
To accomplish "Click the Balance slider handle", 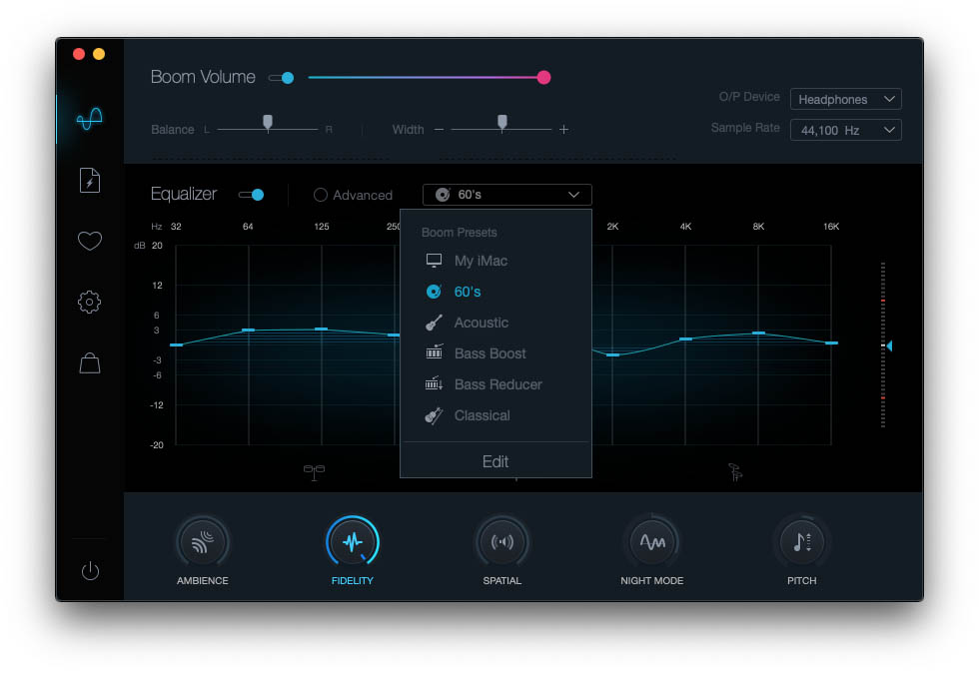I will (x=268, y=122).
